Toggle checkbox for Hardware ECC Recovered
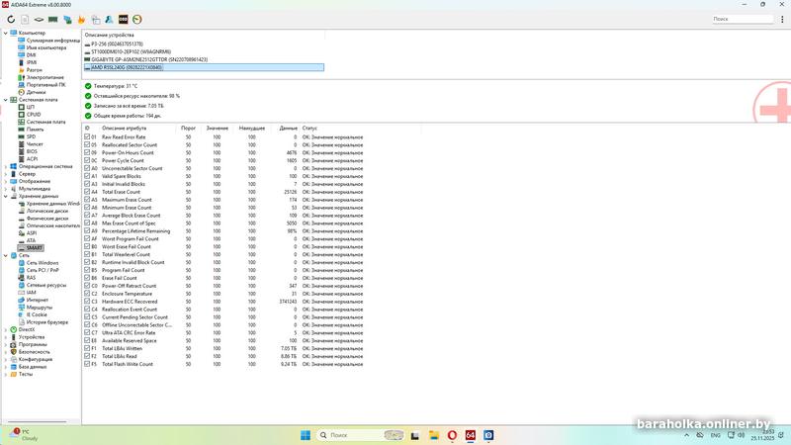This screenshot has height=445, width=791. coord(87,302)
